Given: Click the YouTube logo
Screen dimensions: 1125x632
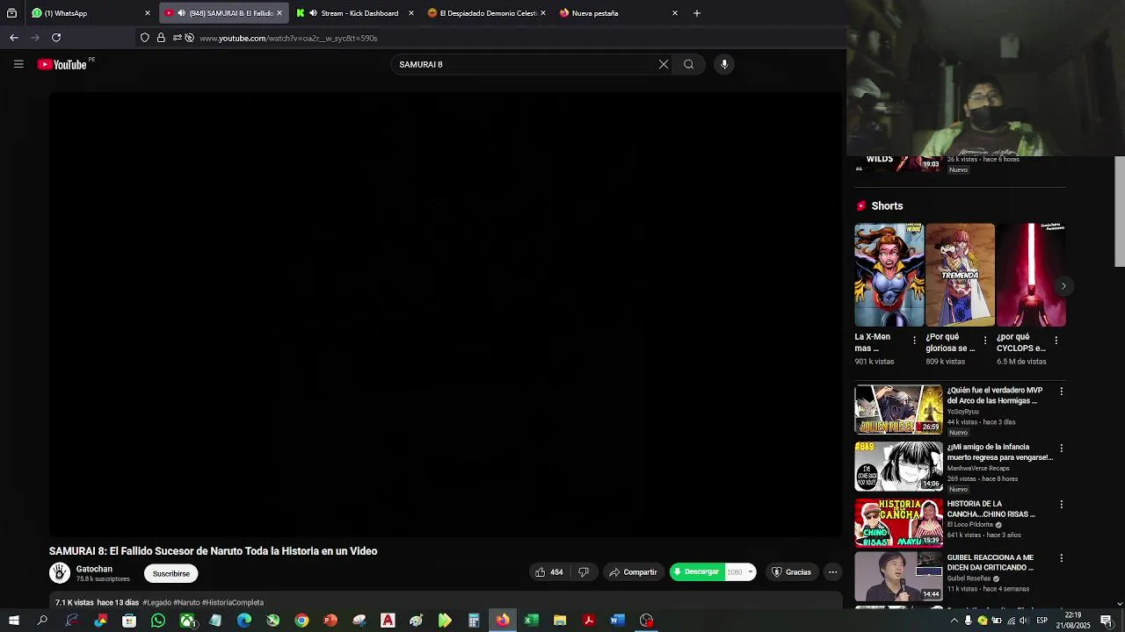Looking at the screenshot, I should 62,64.
